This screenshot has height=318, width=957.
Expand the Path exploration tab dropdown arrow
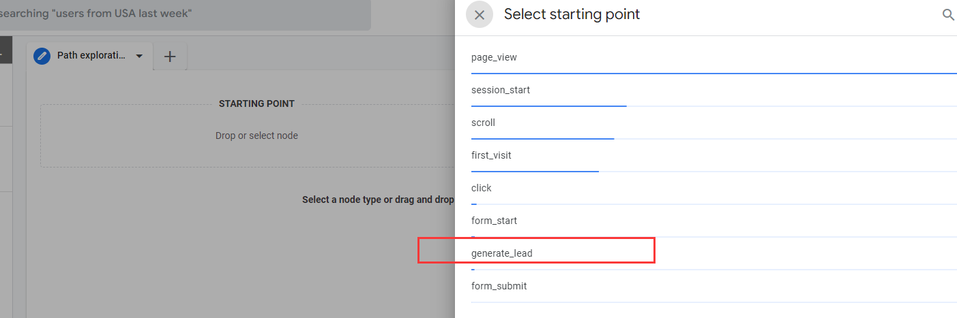140,56
